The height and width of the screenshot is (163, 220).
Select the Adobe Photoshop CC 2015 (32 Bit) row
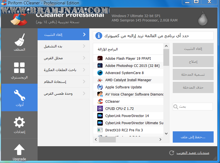[128, 66]
